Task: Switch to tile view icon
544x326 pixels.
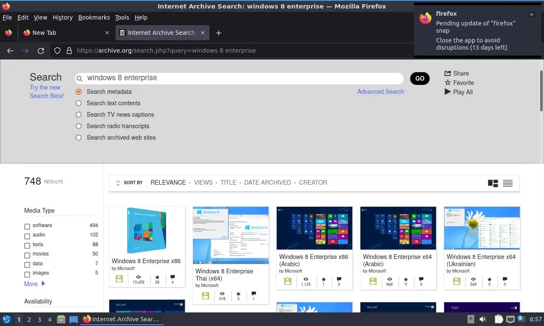Action: pos(493,183)
